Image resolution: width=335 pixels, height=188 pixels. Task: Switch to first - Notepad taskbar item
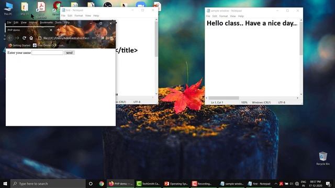(x=259, y=183)
